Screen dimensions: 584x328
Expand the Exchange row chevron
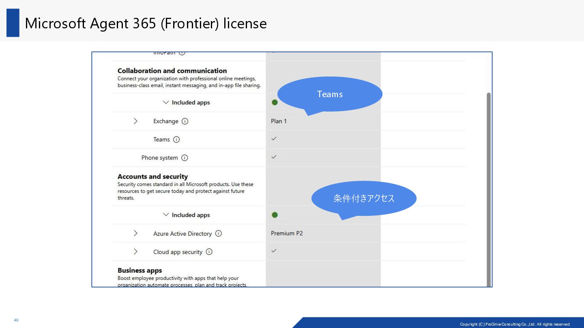(x=135, y=121)
